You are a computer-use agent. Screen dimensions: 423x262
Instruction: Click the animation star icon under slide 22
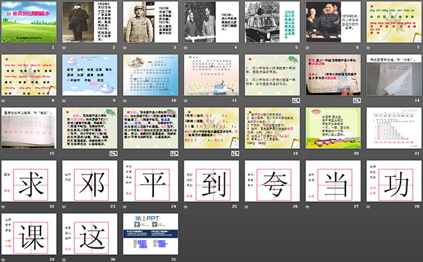click(x=3, y=206)
